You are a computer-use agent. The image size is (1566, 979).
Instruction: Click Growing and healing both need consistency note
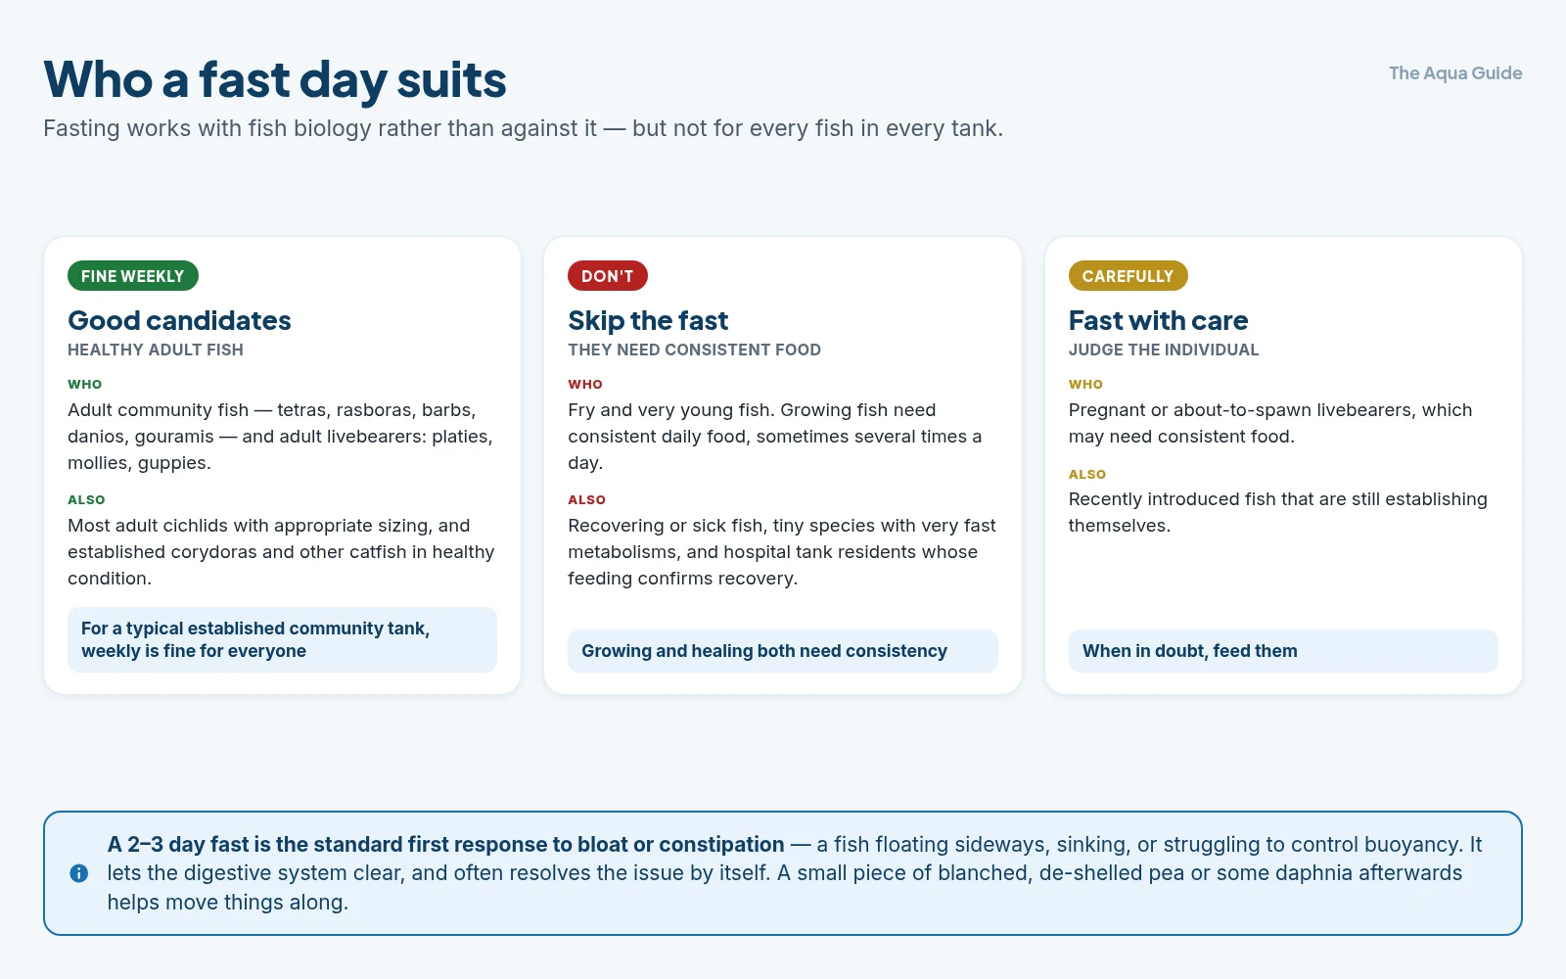[x=783, y=651]
